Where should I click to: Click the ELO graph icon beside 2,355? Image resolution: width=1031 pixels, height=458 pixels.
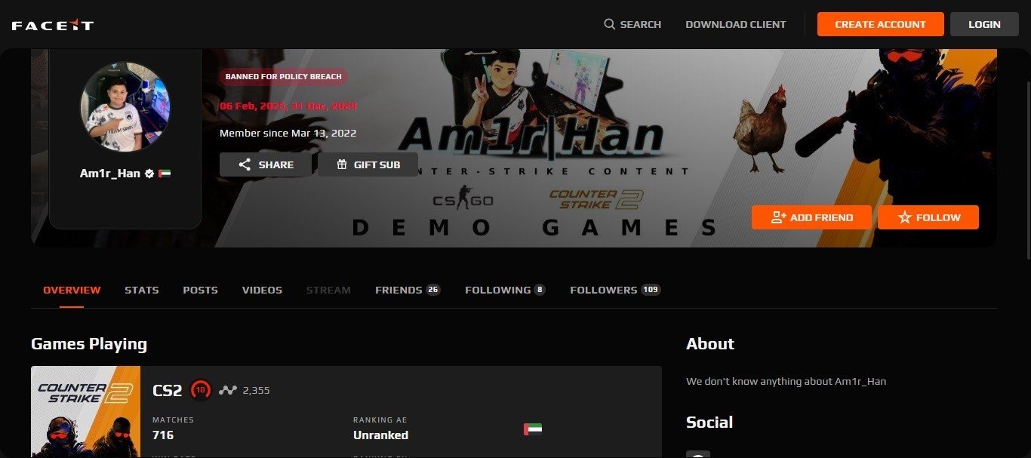(228, 390)
